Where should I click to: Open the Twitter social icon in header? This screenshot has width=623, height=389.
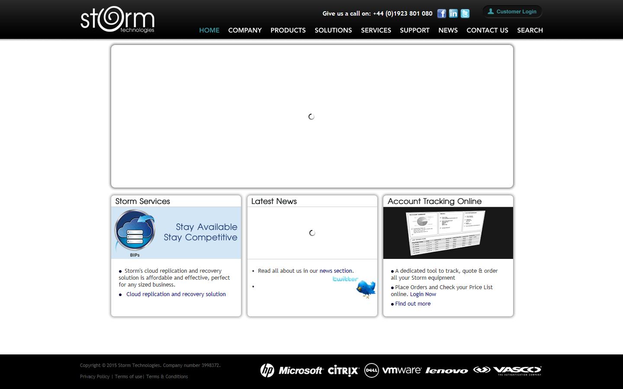pyautogui.click(x=465, y=13)
